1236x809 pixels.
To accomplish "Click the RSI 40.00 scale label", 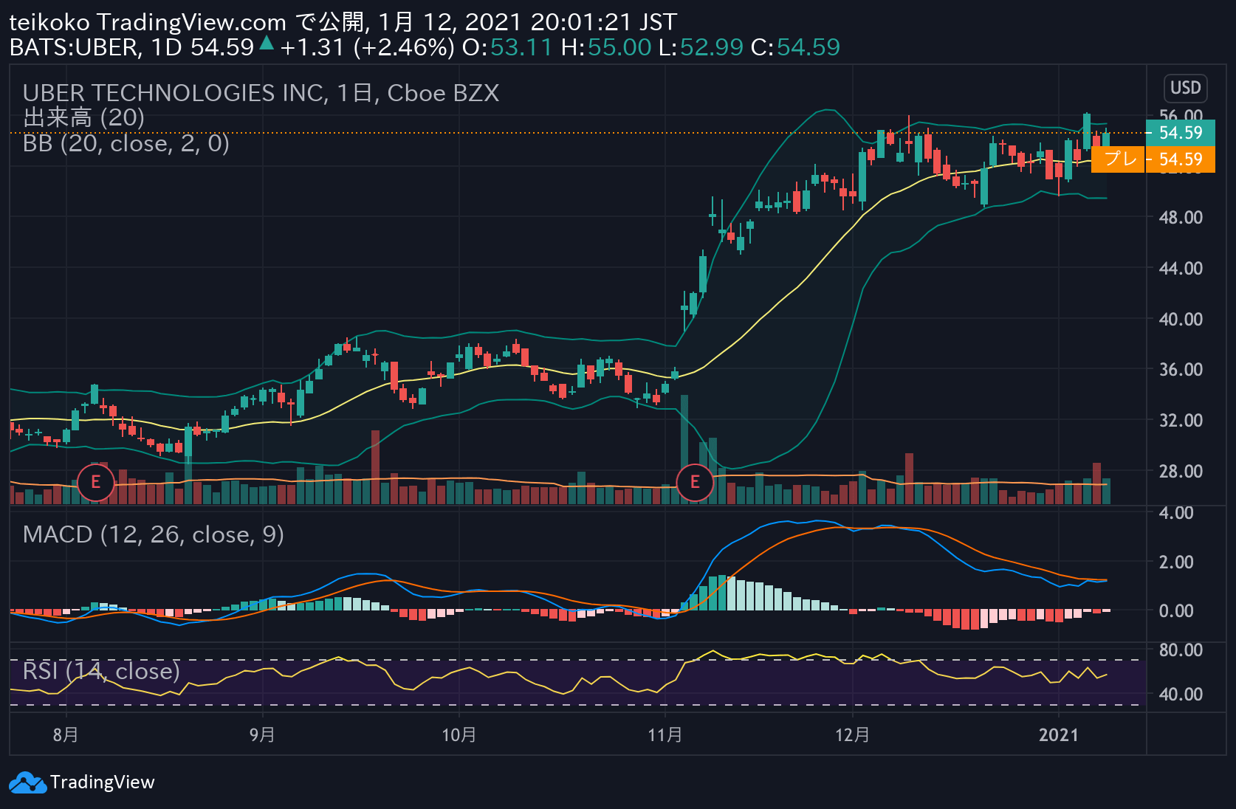I will [1181, 695].
